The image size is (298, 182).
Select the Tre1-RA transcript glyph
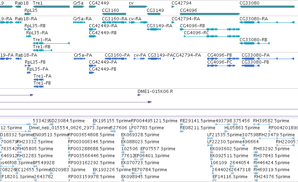coord(51,43)
